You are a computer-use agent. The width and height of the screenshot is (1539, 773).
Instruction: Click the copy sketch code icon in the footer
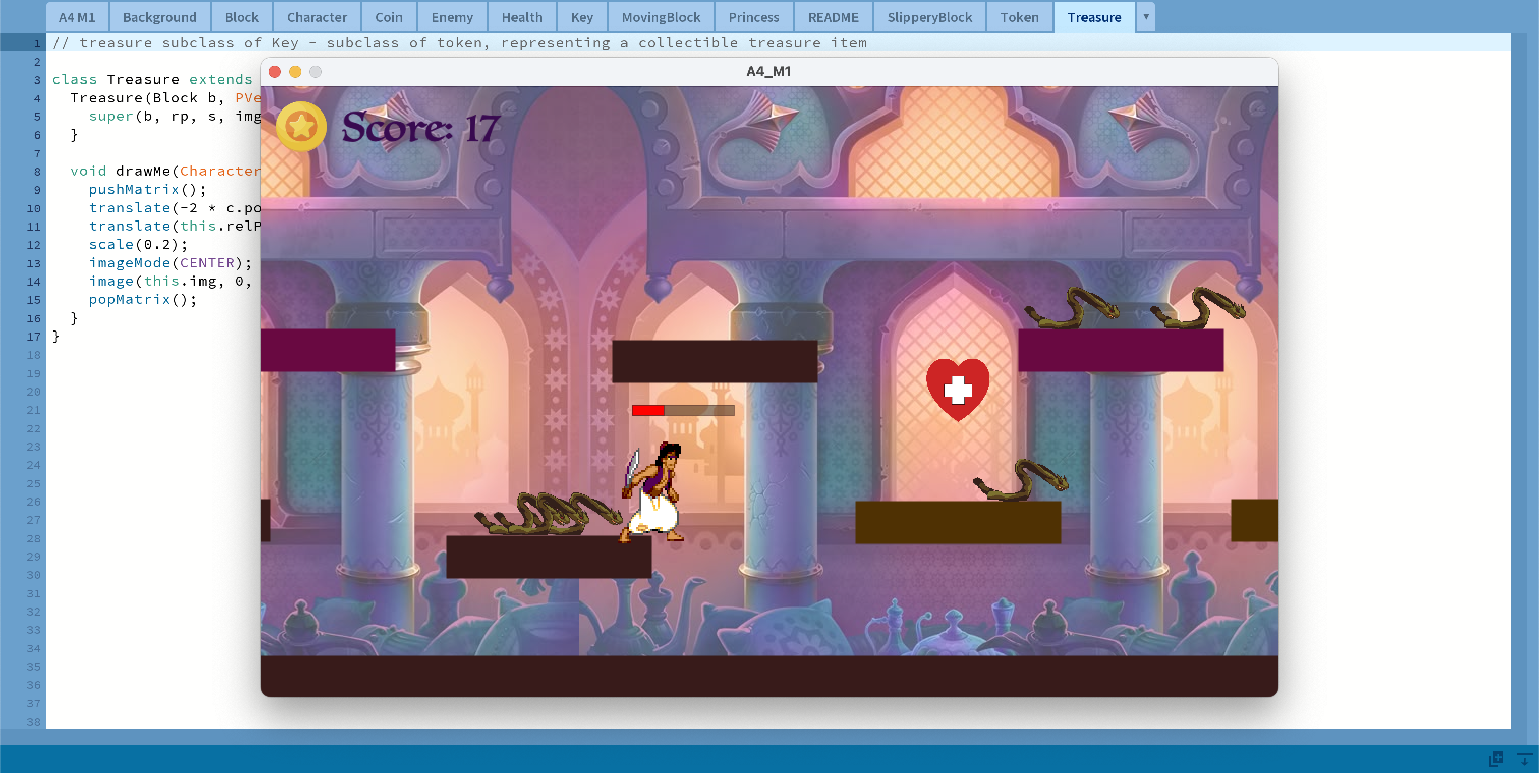[1497, 758]
